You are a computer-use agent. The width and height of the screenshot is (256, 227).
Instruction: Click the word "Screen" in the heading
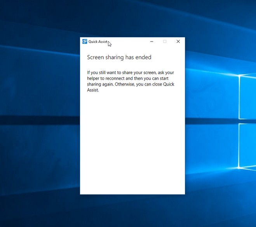pos(95,57)
